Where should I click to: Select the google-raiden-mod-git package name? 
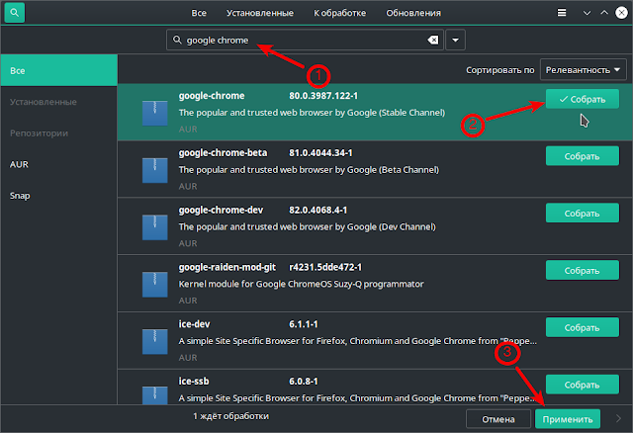[x=227, y=267]
